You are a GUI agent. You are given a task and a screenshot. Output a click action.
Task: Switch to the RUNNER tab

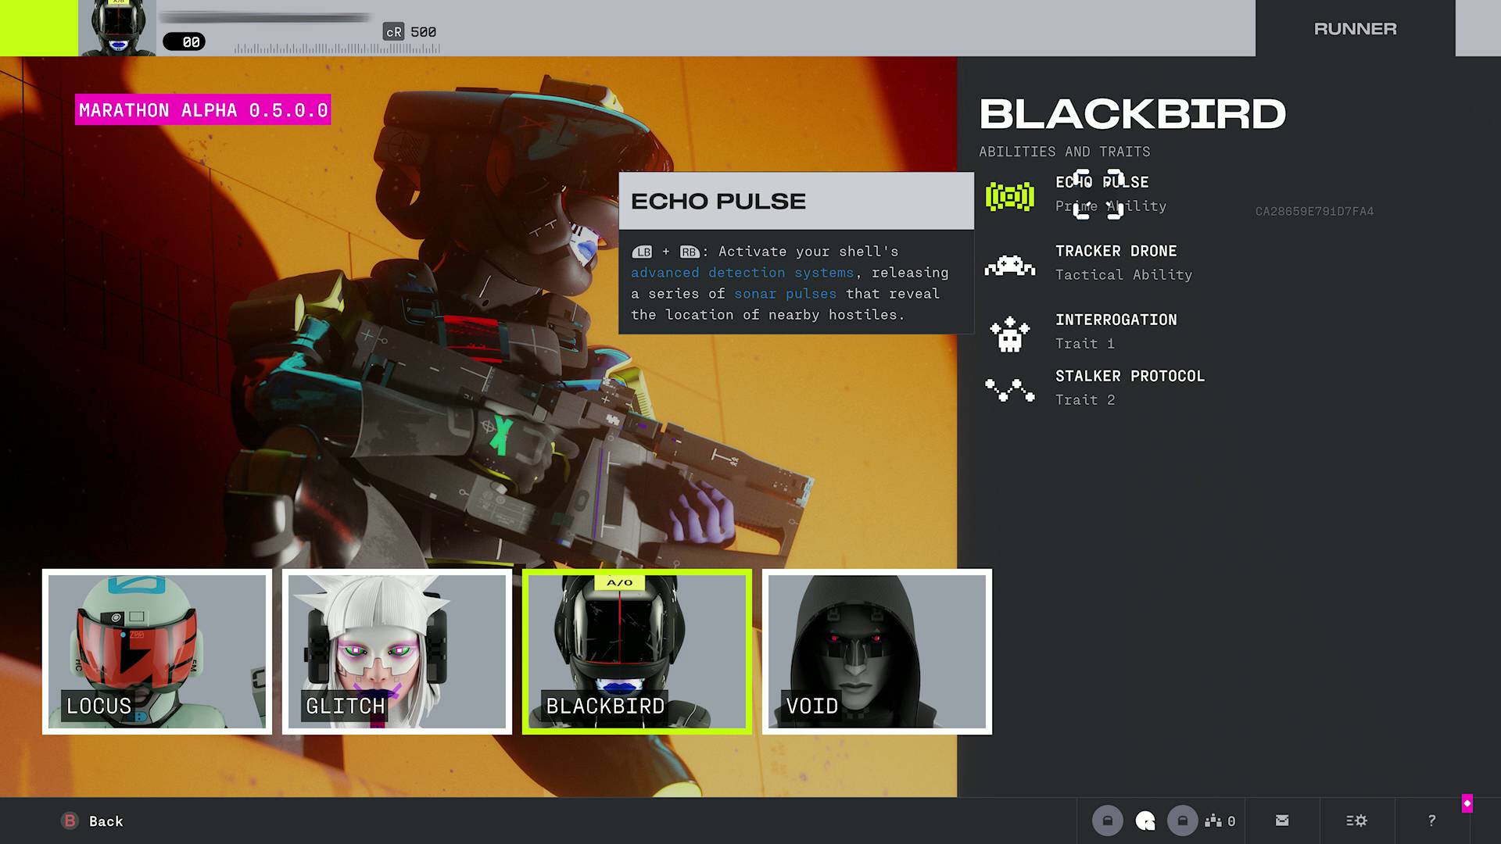1355,29
